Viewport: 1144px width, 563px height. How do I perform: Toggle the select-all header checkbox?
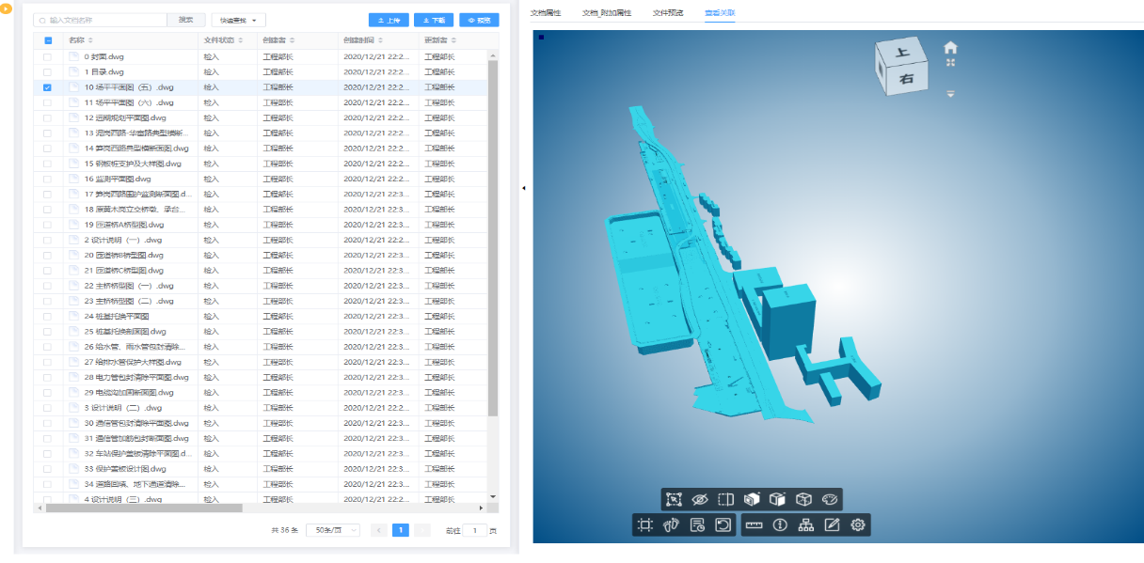point(48,40)
